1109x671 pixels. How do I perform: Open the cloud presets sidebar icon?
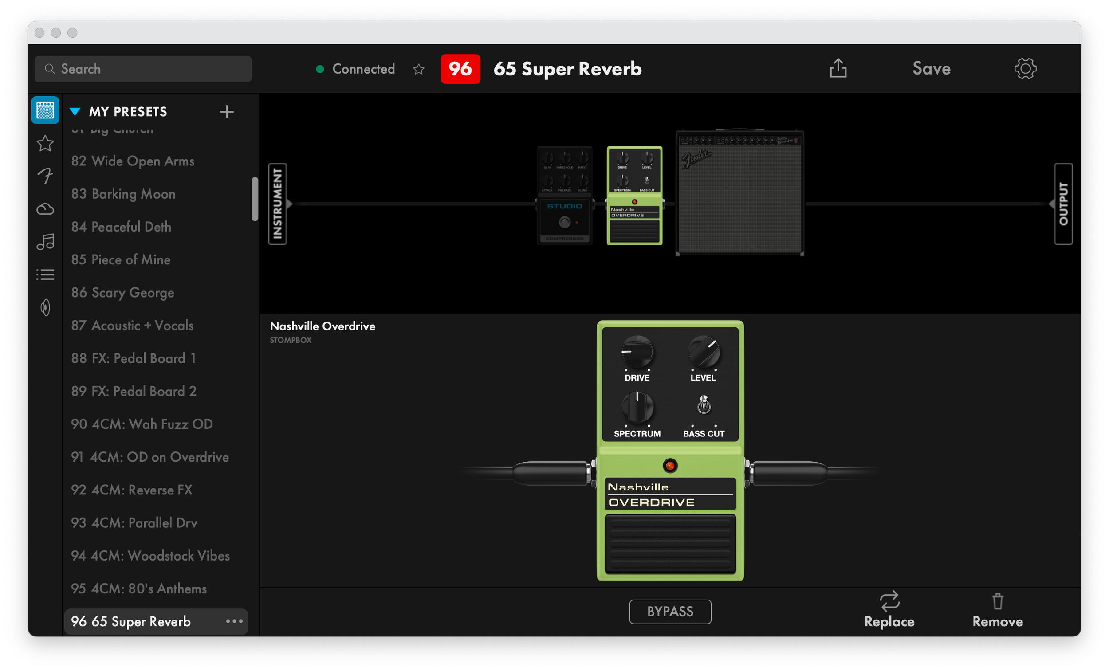(45, 209)
